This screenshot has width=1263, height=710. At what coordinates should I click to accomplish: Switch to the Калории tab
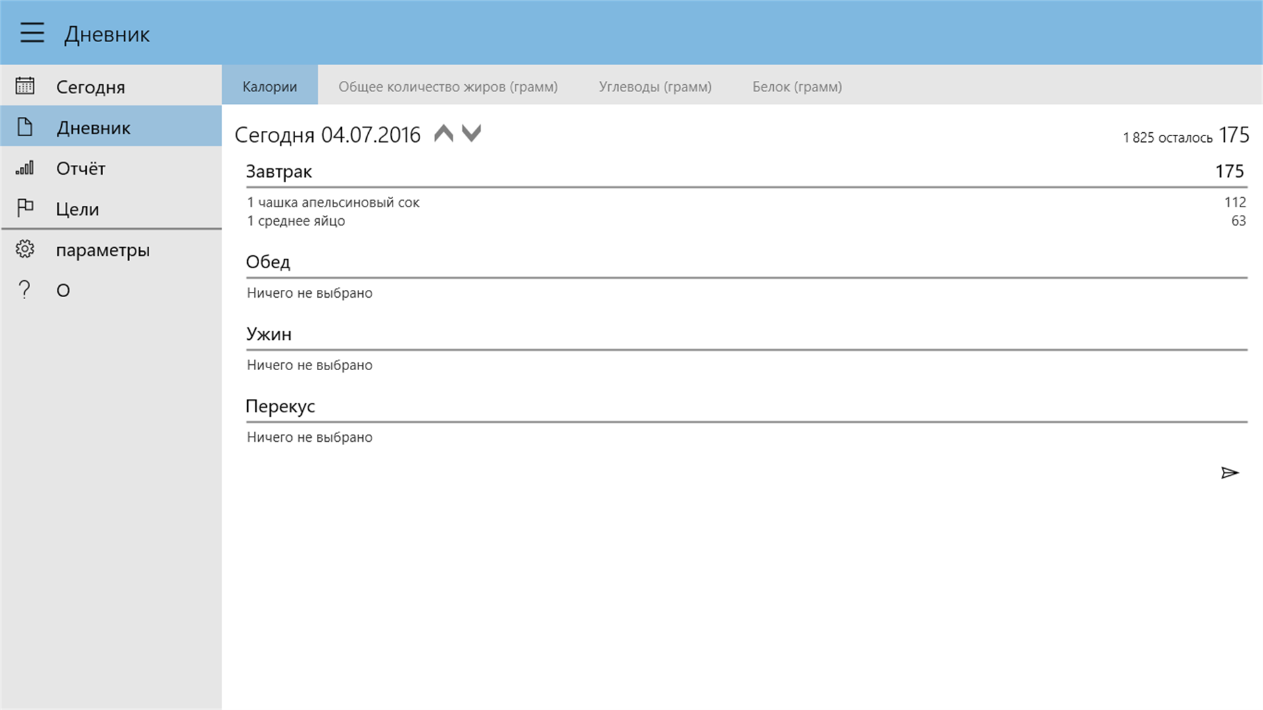pos(270,86)
